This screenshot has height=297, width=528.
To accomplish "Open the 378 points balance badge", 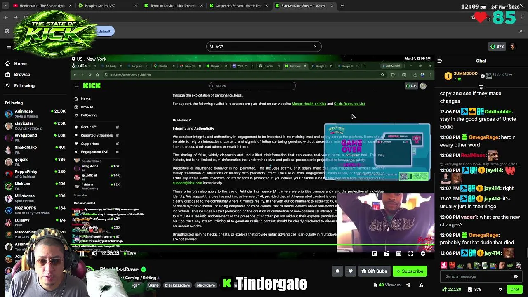I will 496,47.
